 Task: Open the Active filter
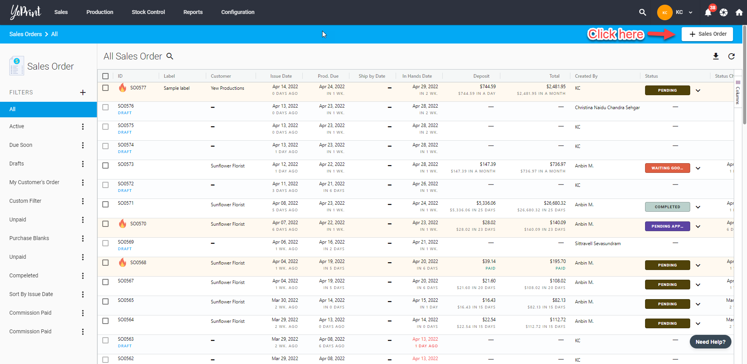(17, 127)
